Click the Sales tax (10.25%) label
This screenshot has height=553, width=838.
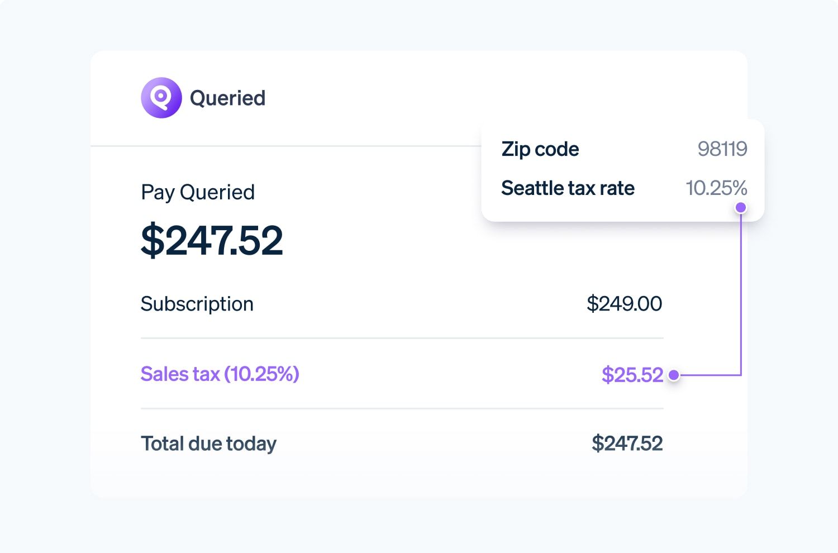[220, 374]
